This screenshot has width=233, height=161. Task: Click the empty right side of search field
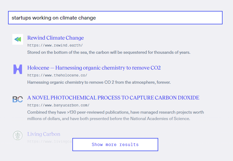click(x=174, y=18)
